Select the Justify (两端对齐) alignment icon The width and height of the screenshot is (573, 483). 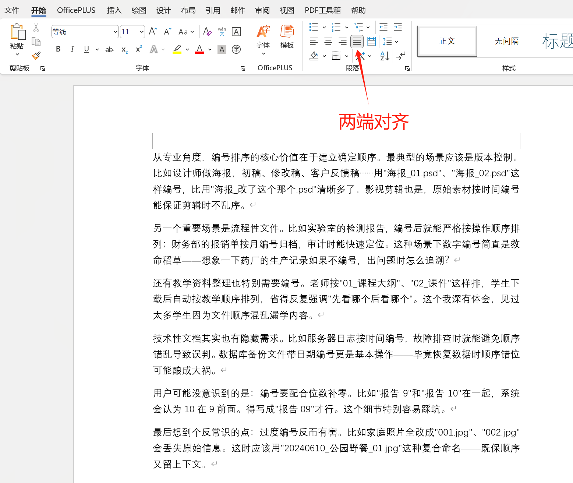pyautogui.click(x=357, y=41)
